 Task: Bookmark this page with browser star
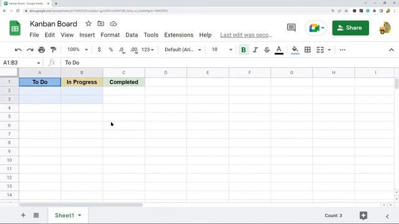(346, 11)
